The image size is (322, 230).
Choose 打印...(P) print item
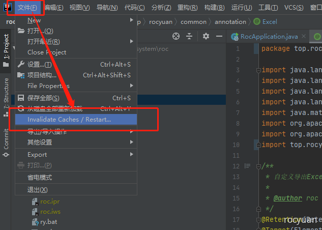(x=76, y=165)
